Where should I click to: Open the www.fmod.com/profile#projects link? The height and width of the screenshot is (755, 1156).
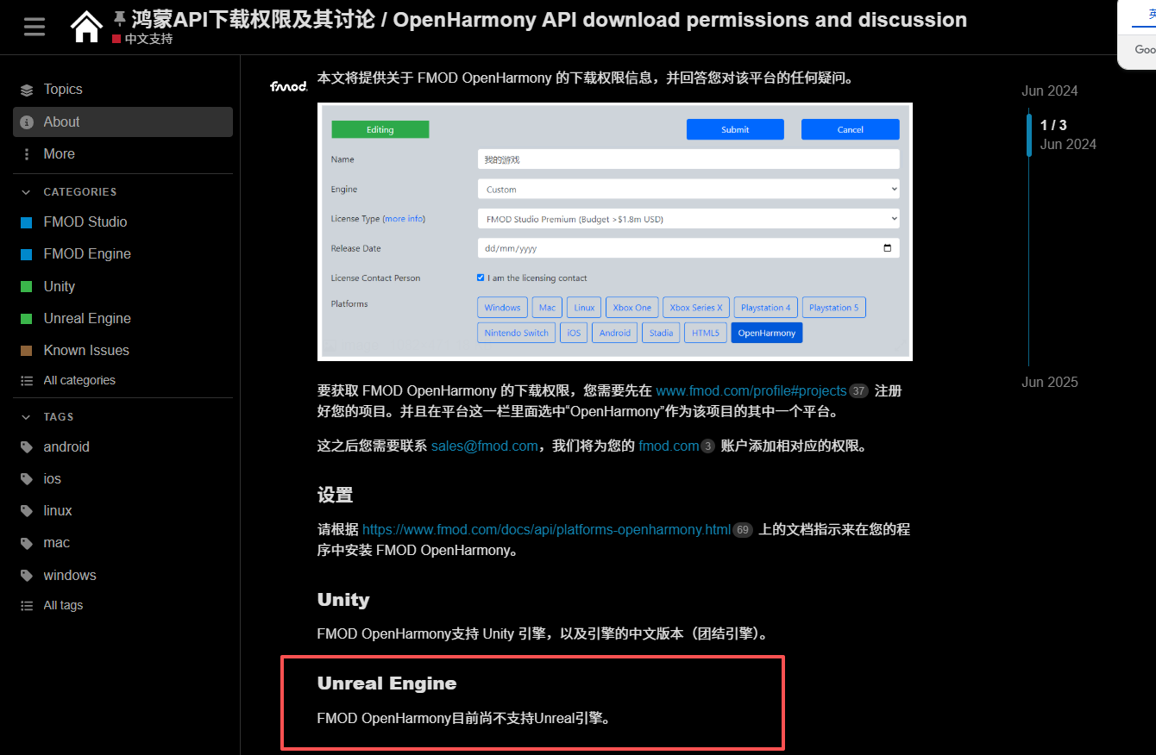[x=751, y=390]
